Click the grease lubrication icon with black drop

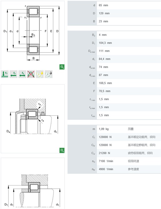pos(49,74)
